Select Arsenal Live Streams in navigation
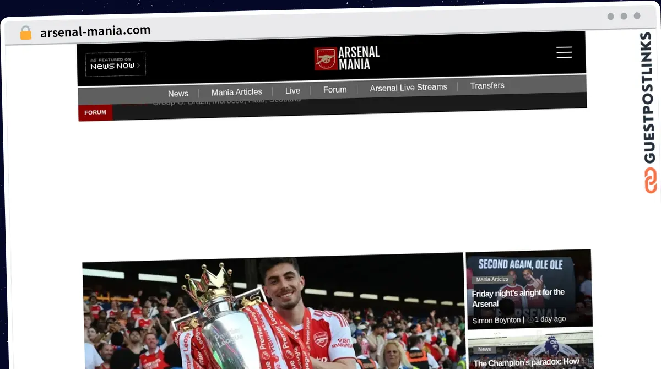 [409, 88]
